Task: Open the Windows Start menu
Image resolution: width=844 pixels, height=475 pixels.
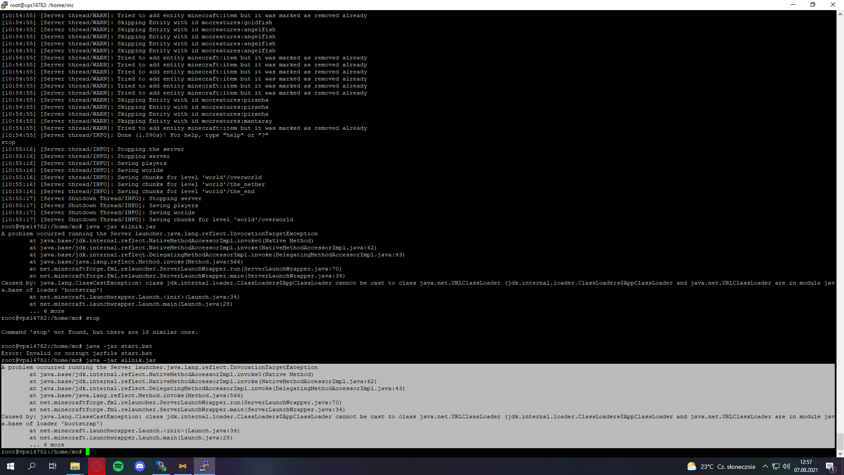Action: pyautogui.click(x=11, y=466)
